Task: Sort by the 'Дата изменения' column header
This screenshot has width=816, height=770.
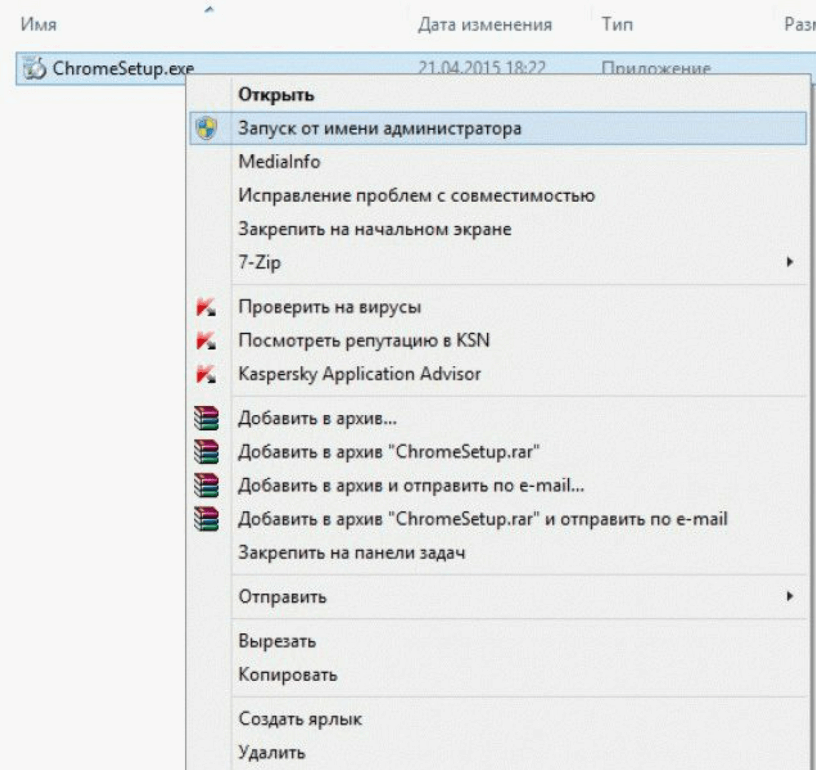Action: [x=485, y=25]
